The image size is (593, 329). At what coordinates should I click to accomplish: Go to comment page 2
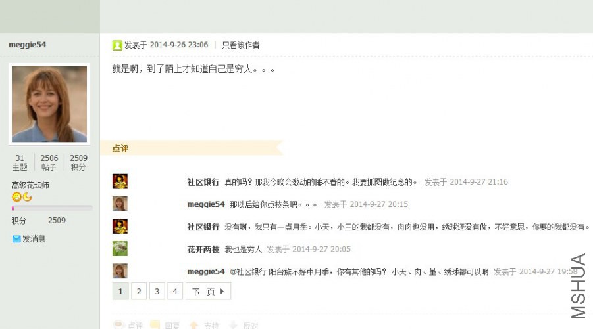(139, 292)
